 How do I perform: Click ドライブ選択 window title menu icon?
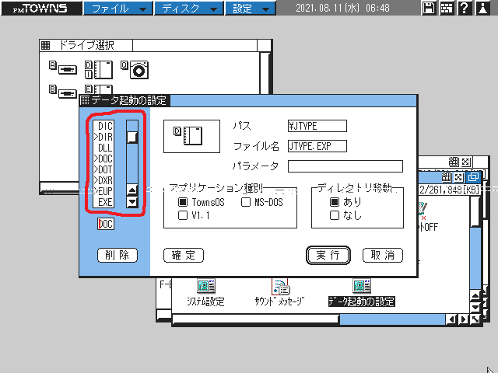[46, 45]
